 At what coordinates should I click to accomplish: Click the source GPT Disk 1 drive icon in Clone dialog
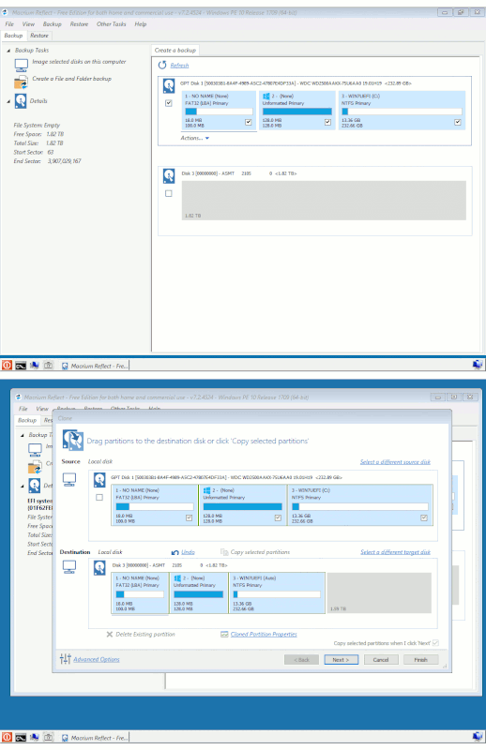click(99, 479)
